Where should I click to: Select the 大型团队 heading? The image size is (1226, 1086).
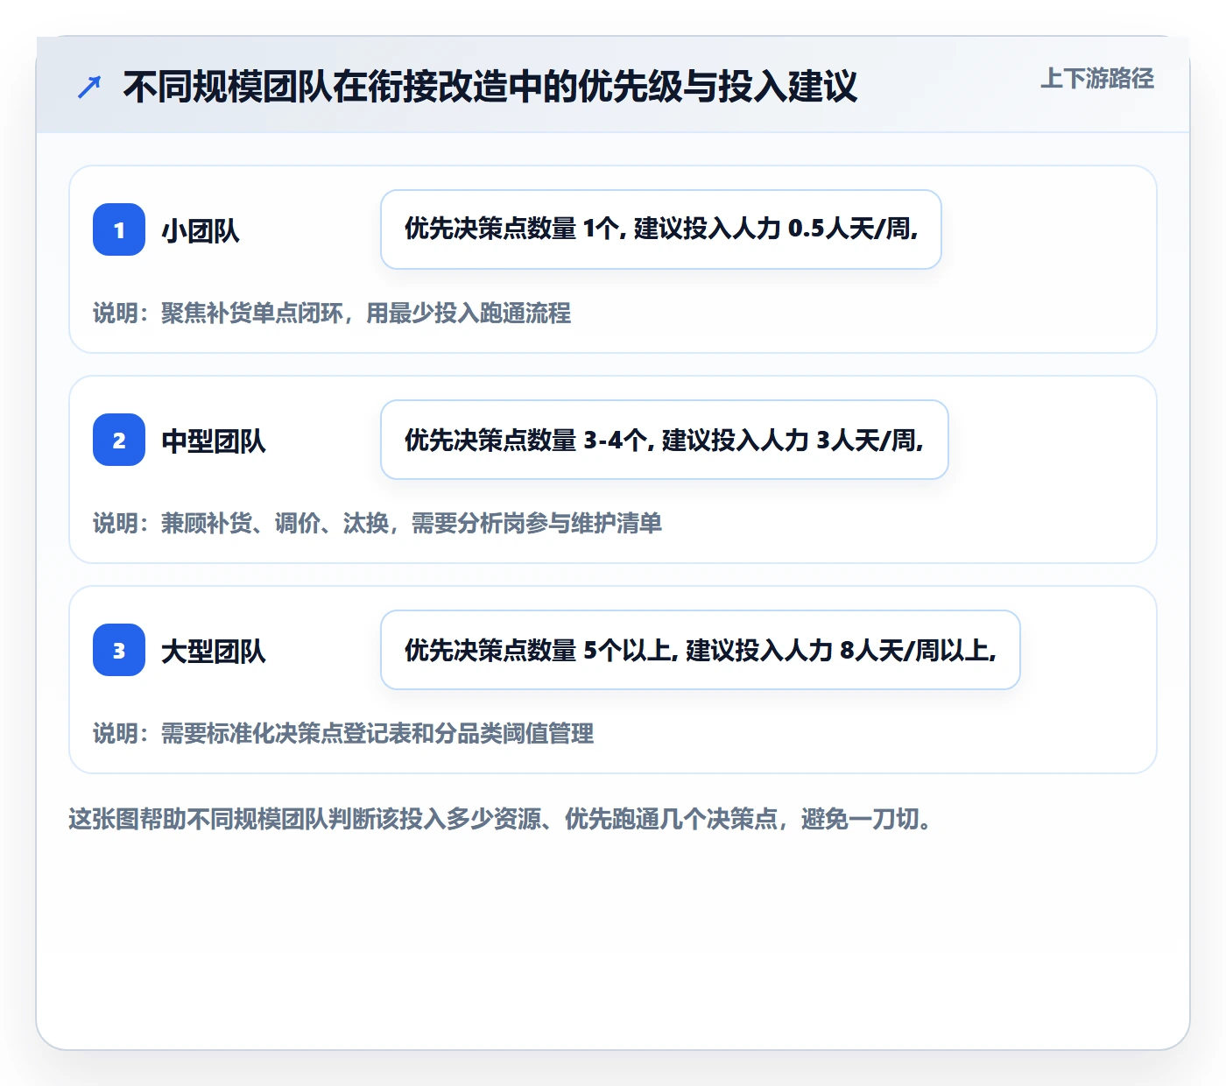[x=214, y=651]
